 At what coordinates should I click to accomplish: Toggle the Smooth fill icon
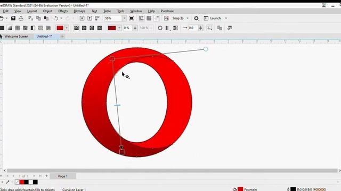[175, 28]
